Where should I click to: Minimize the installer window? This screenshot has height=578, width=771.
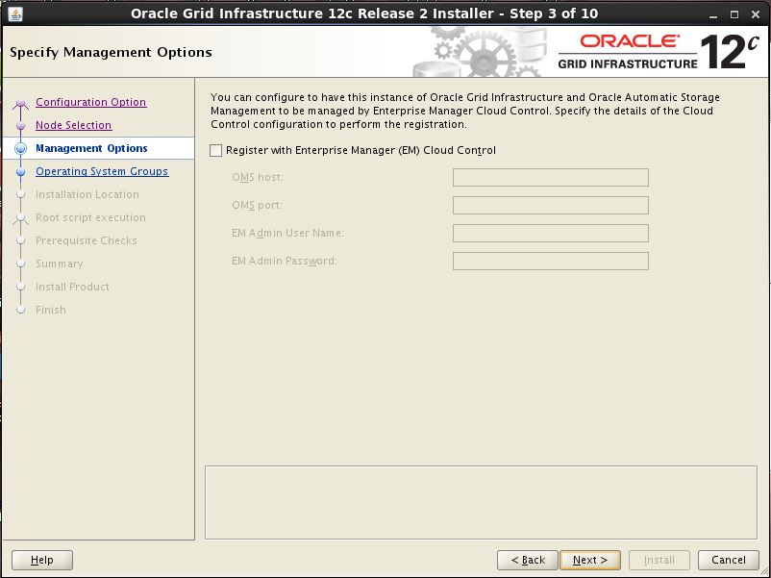713,14
